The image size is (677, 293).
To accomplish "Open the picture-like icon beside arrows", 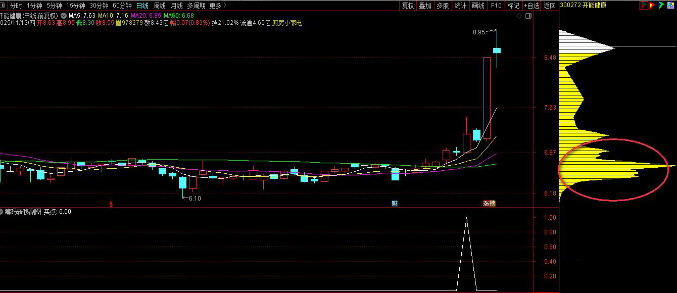I will click(669, 6).
